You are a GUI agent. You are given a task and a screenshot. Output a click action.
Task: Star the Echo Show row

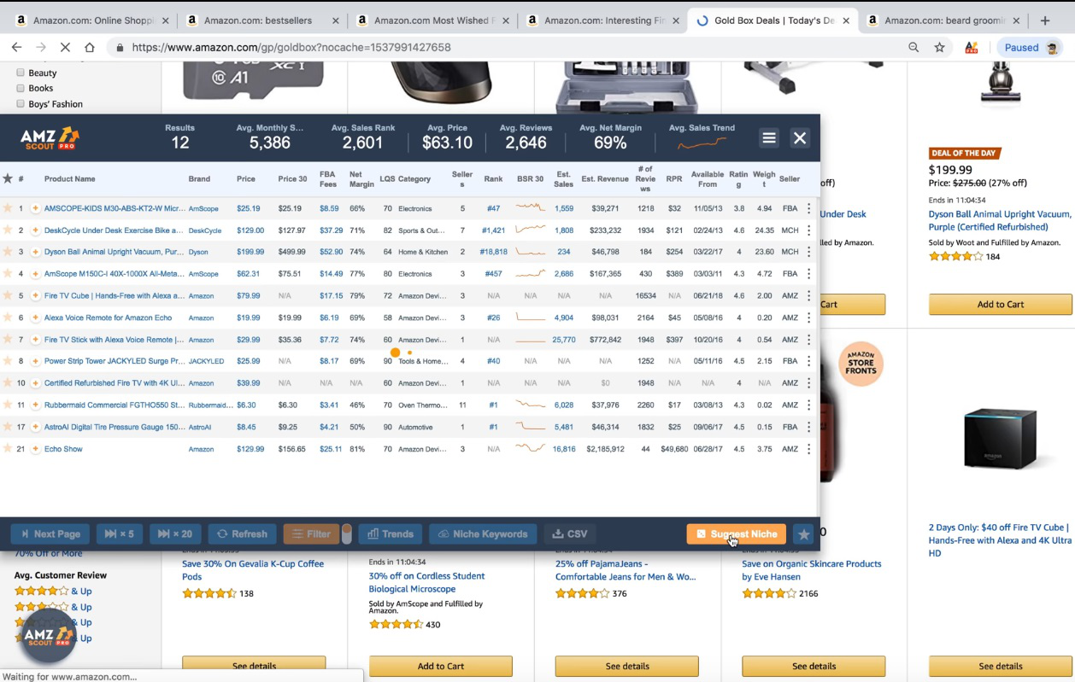pyautogui.click(x=8, y=449)
